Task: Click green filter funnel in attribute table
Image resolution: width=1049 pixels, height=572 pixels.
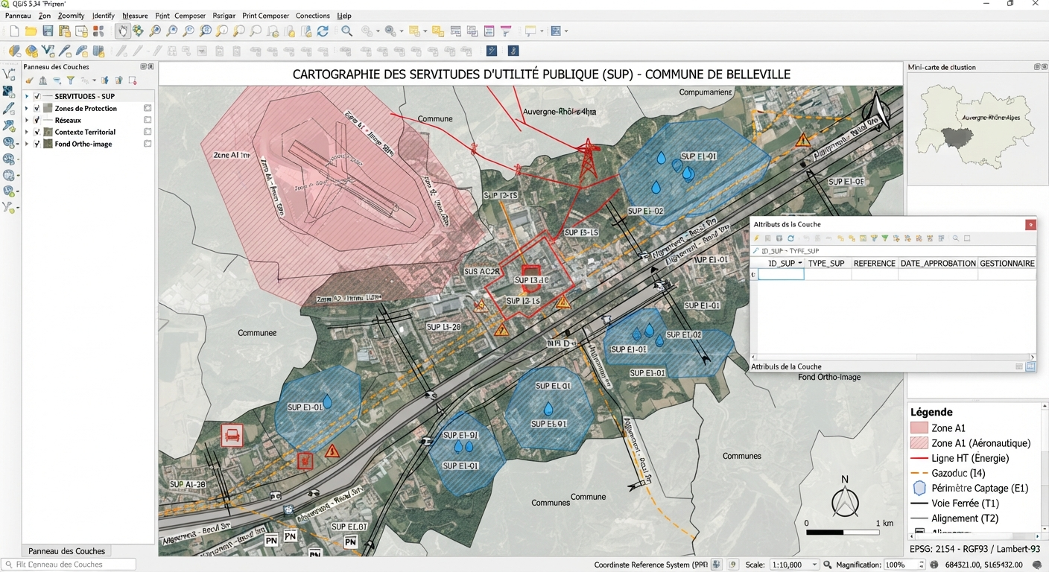Action: point(884,238)
